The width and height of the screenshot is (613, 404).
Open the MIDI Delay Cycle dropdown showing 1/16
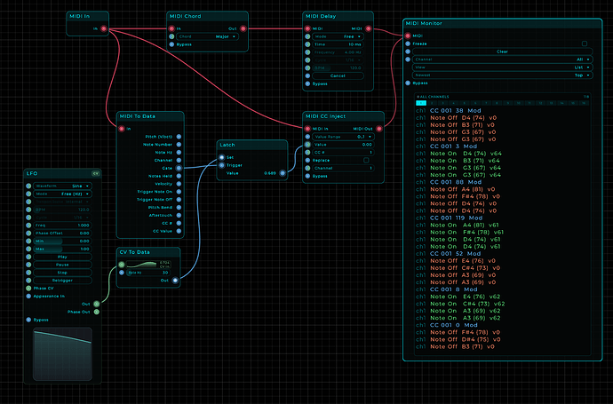pos(338,59)
